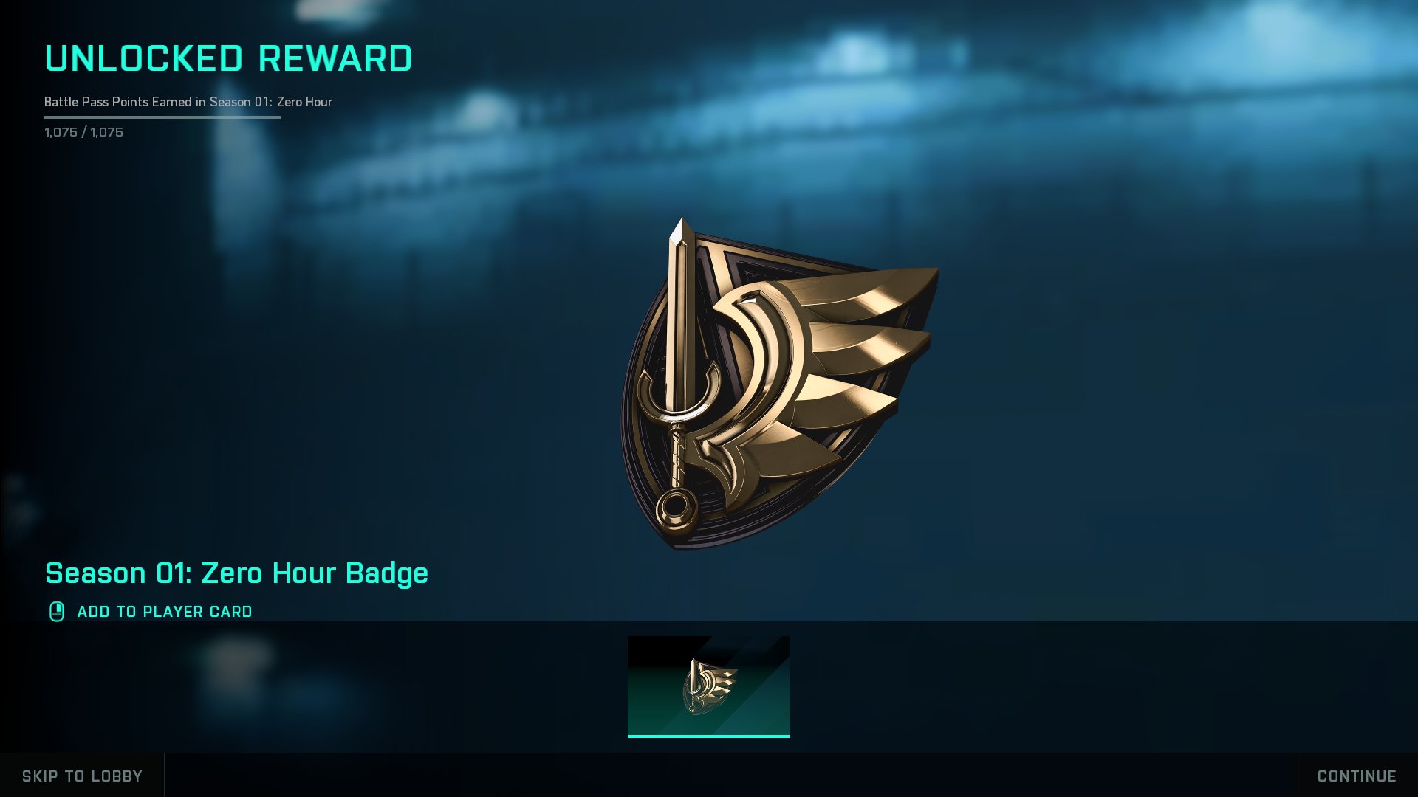The image size is (1418, 797).
Task: Click the teal highlight bar under reward thumbnail
Action: (709, 736)
